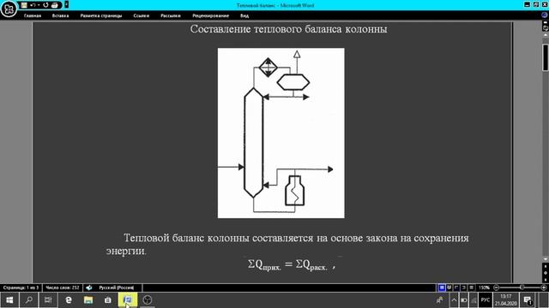
Task: Redo the last action
Action: (x=45, y=5)
